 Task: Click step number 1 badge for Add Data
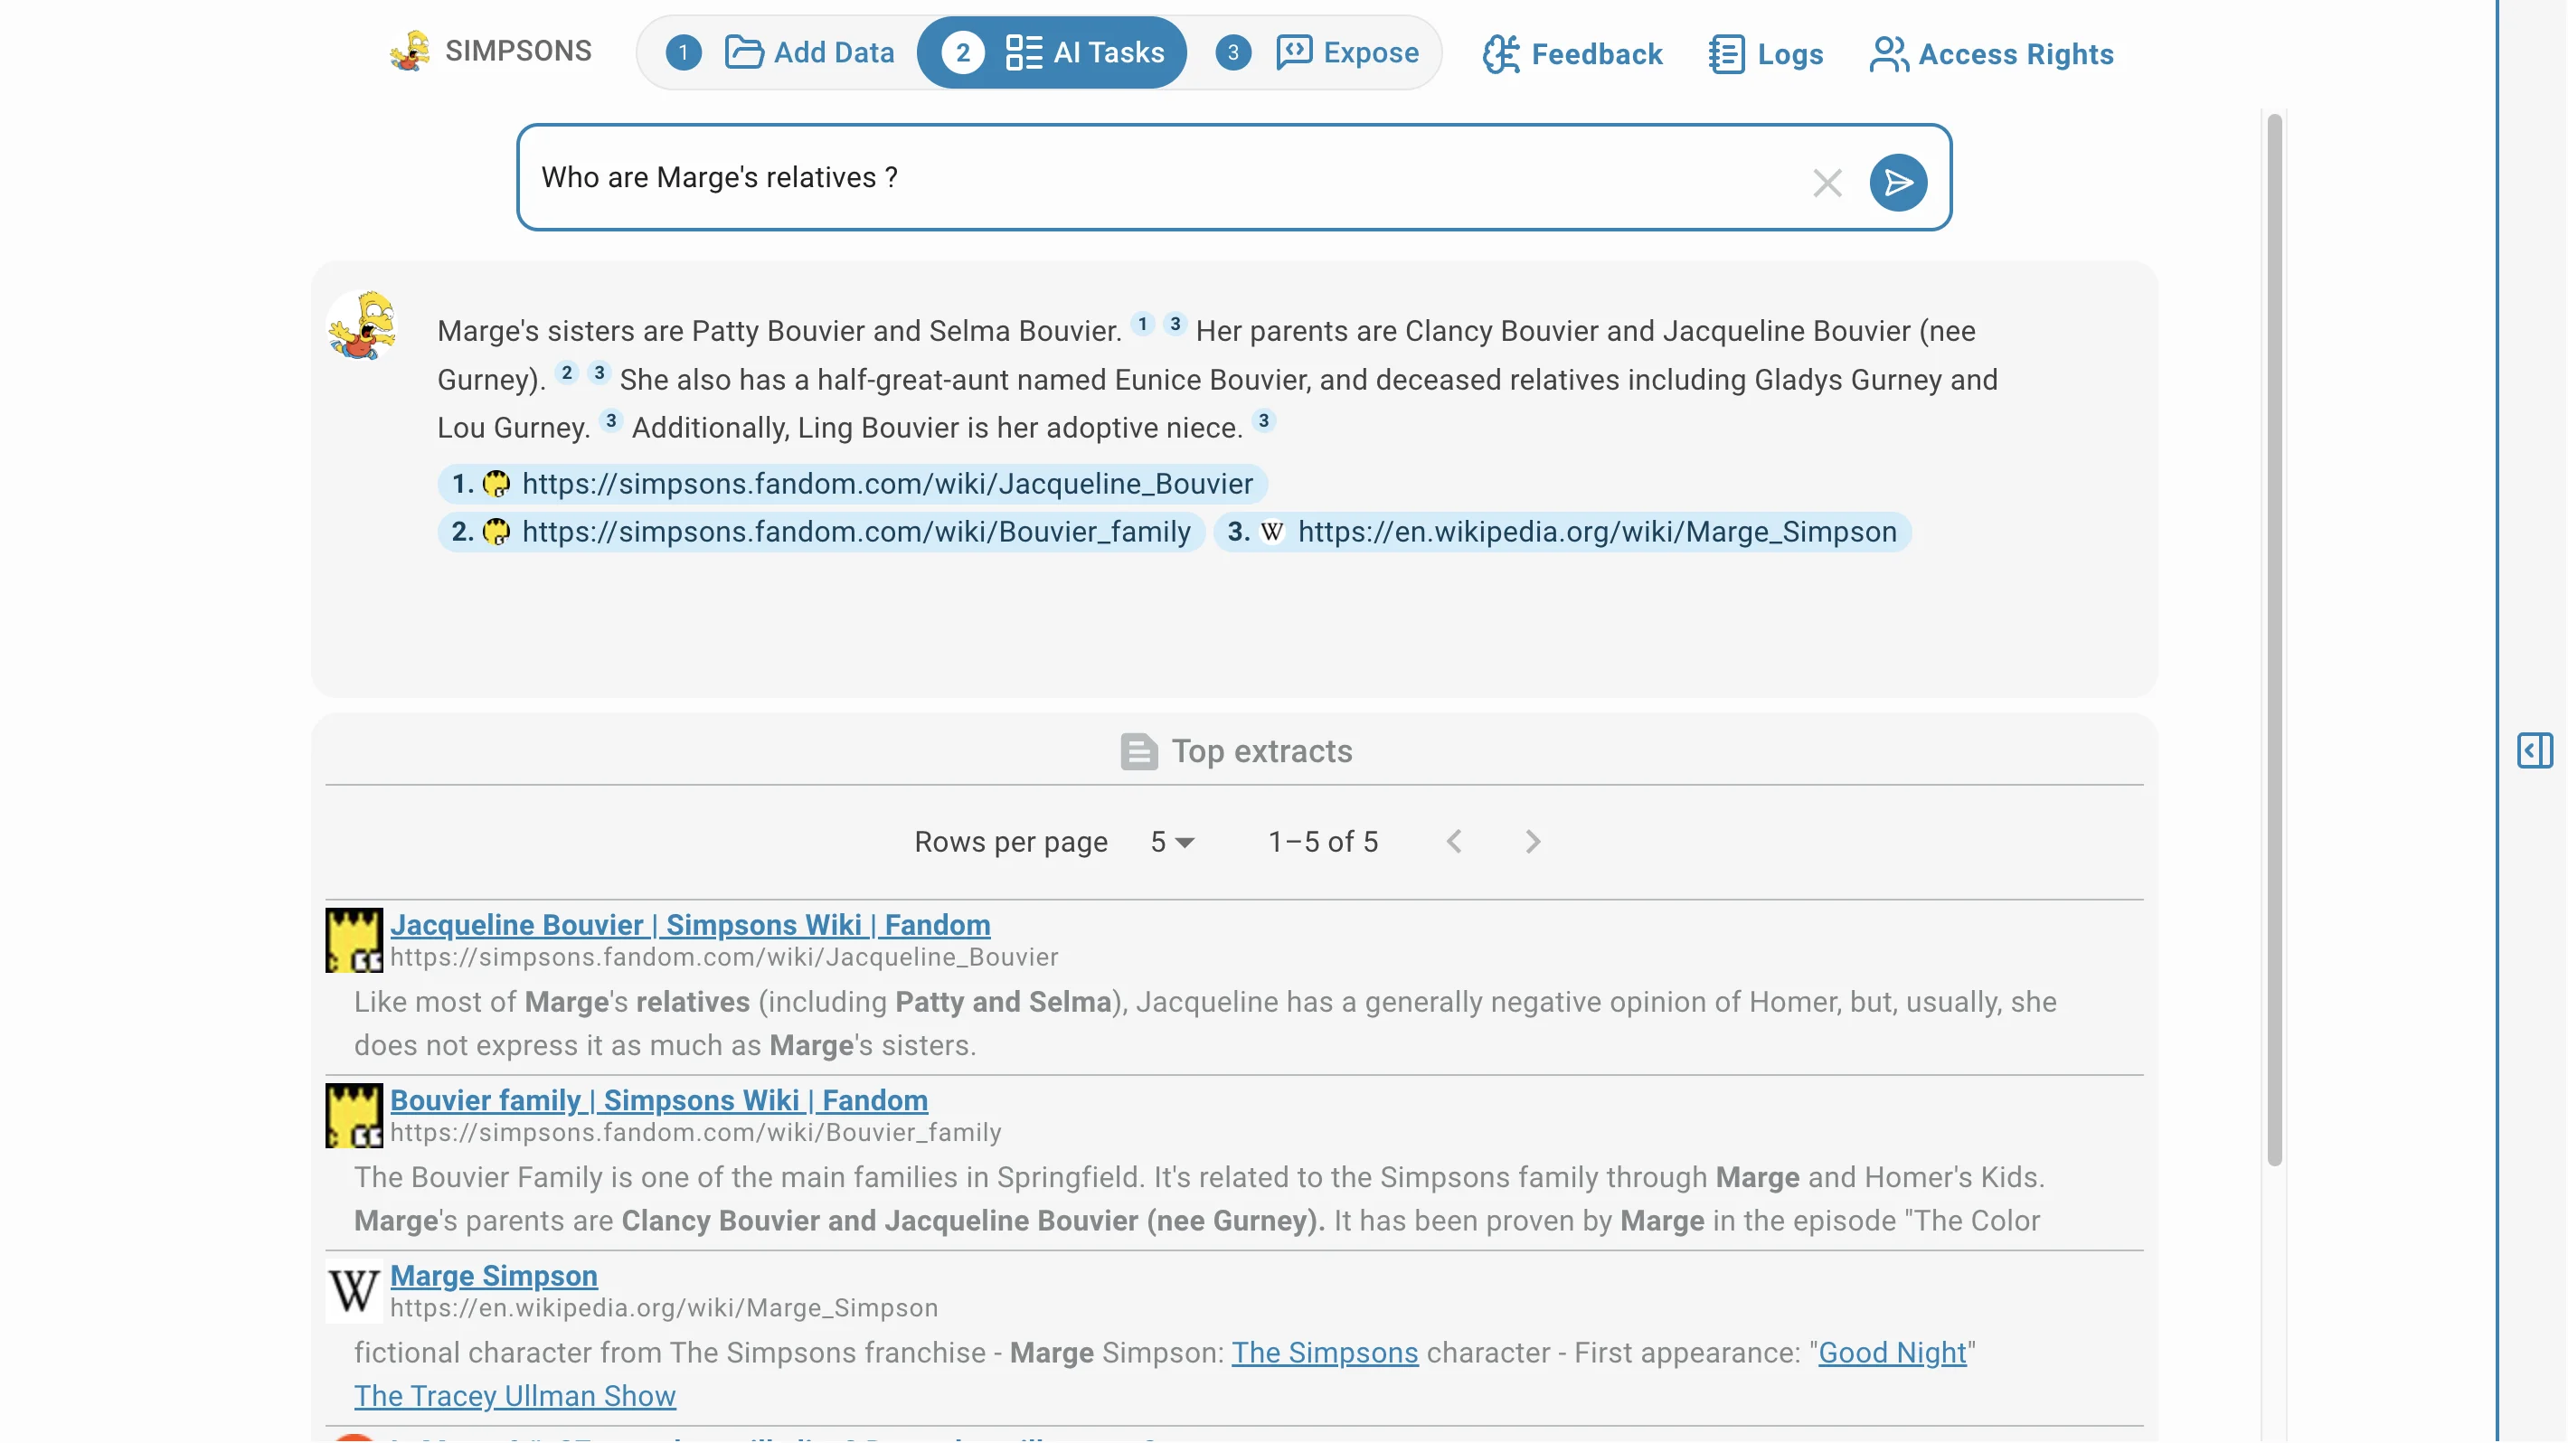click(683, 52)
